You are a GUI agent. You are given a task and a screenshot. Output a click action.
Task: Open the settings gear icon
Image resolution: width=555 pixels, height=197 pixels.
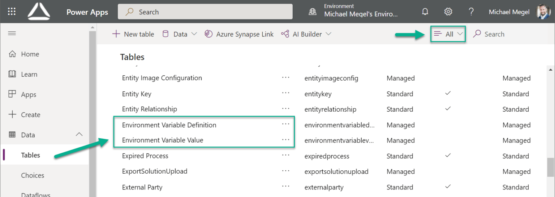tap(448, 12)
